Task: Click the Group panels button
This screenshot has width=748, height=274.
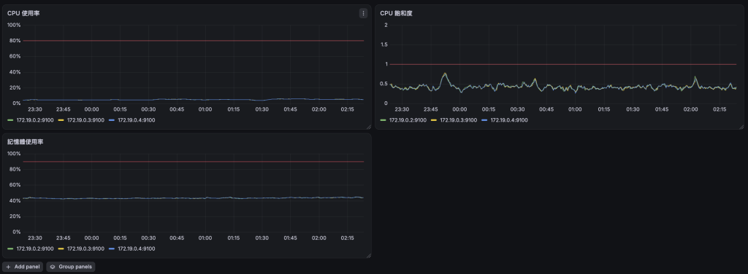Action: pos(71,267)
